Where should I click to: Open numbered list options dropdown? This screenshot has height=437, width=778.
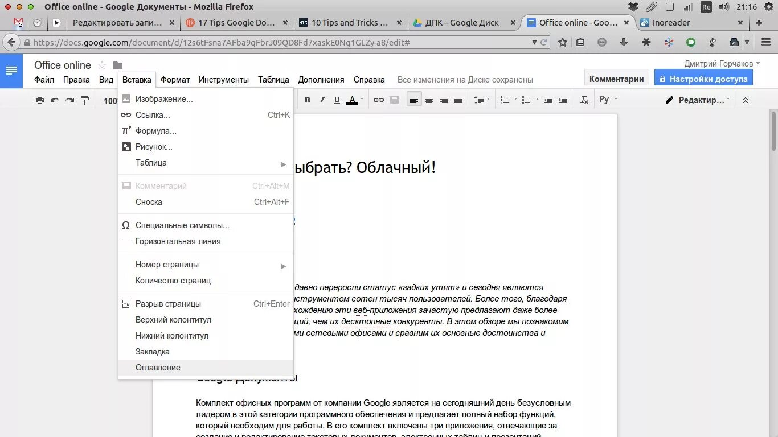tap(515, 100)
